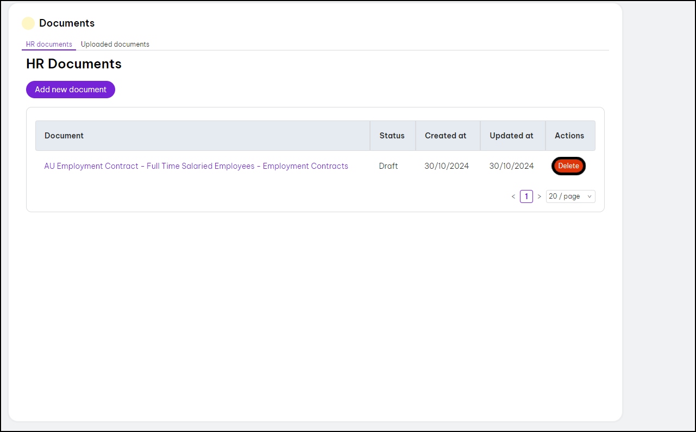Switch to the HR documents tab
This screenshot has height=432, width=696.
(x=49, y=45)
